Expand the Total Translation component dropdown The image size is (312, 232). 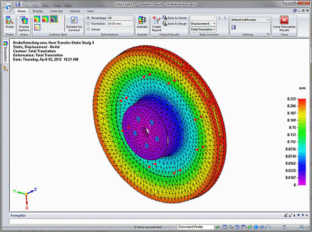[203, 29]
